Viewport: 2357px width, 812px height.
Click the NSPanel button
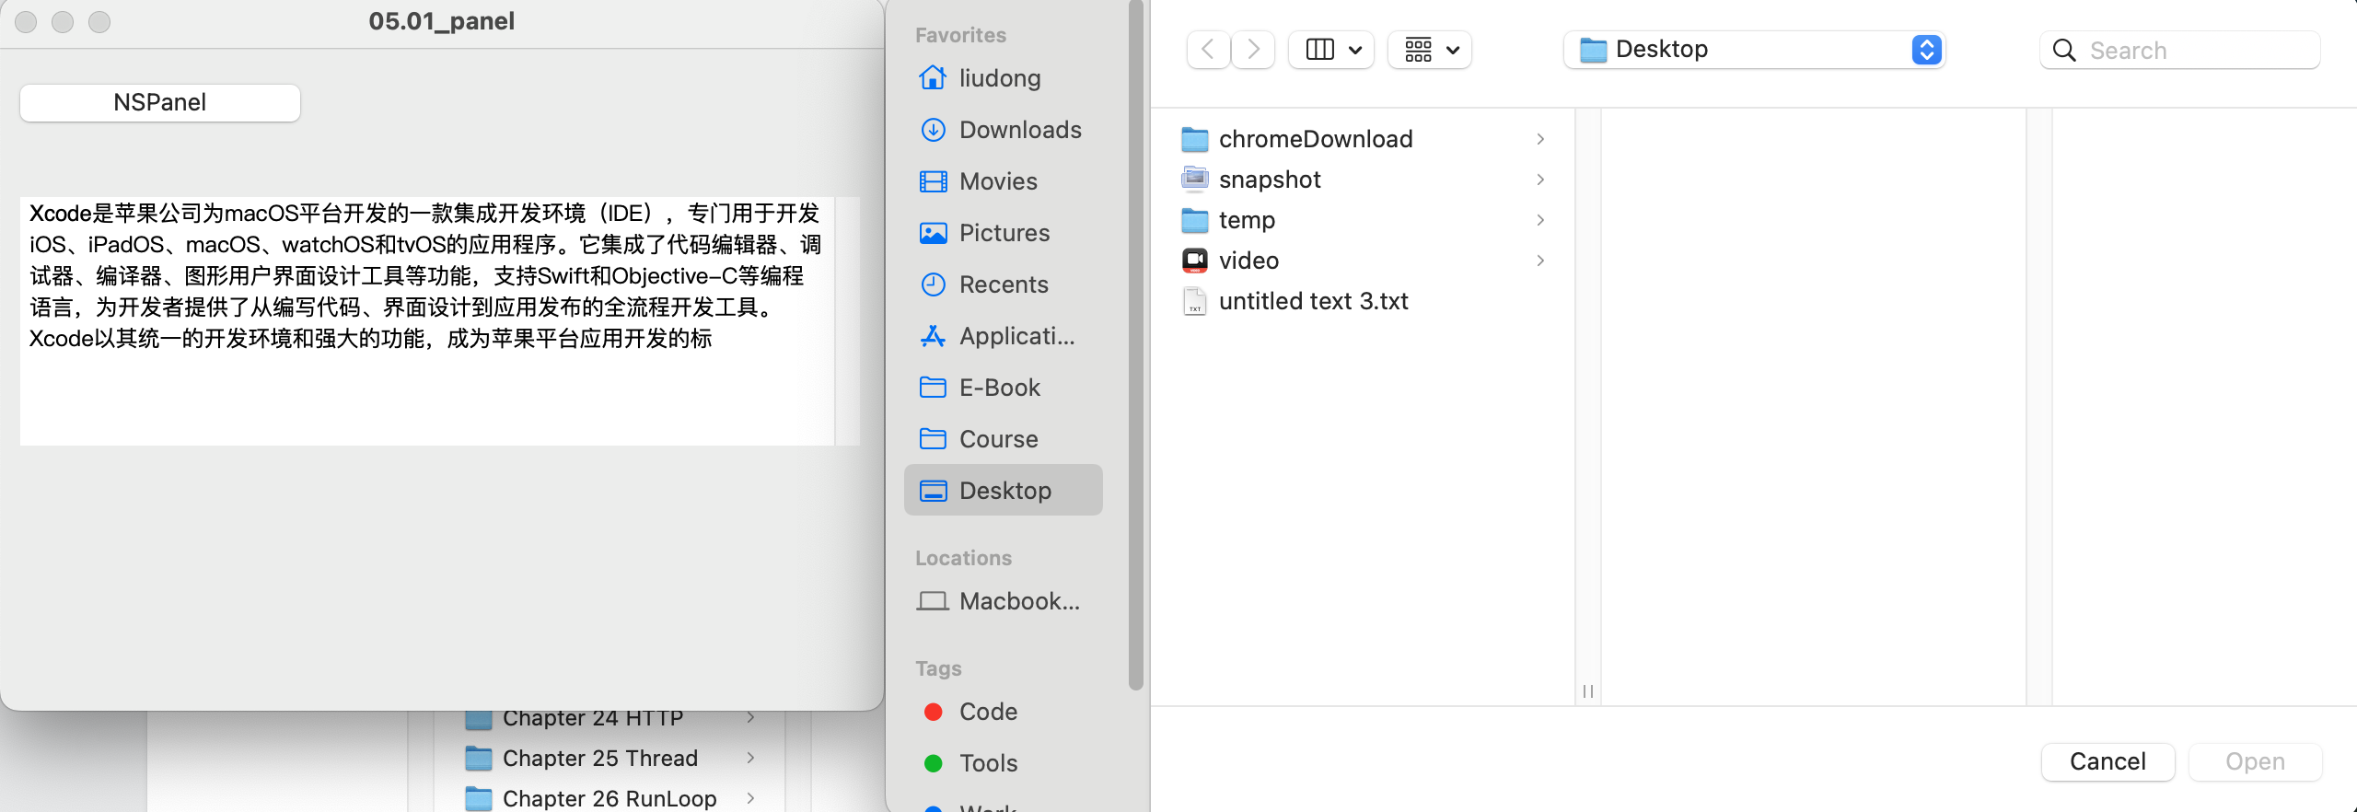pyautogui.click(x=160, y=102)
